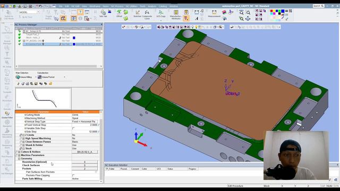Click the question mark help icon
340x191 pixels.
[80, 12]
